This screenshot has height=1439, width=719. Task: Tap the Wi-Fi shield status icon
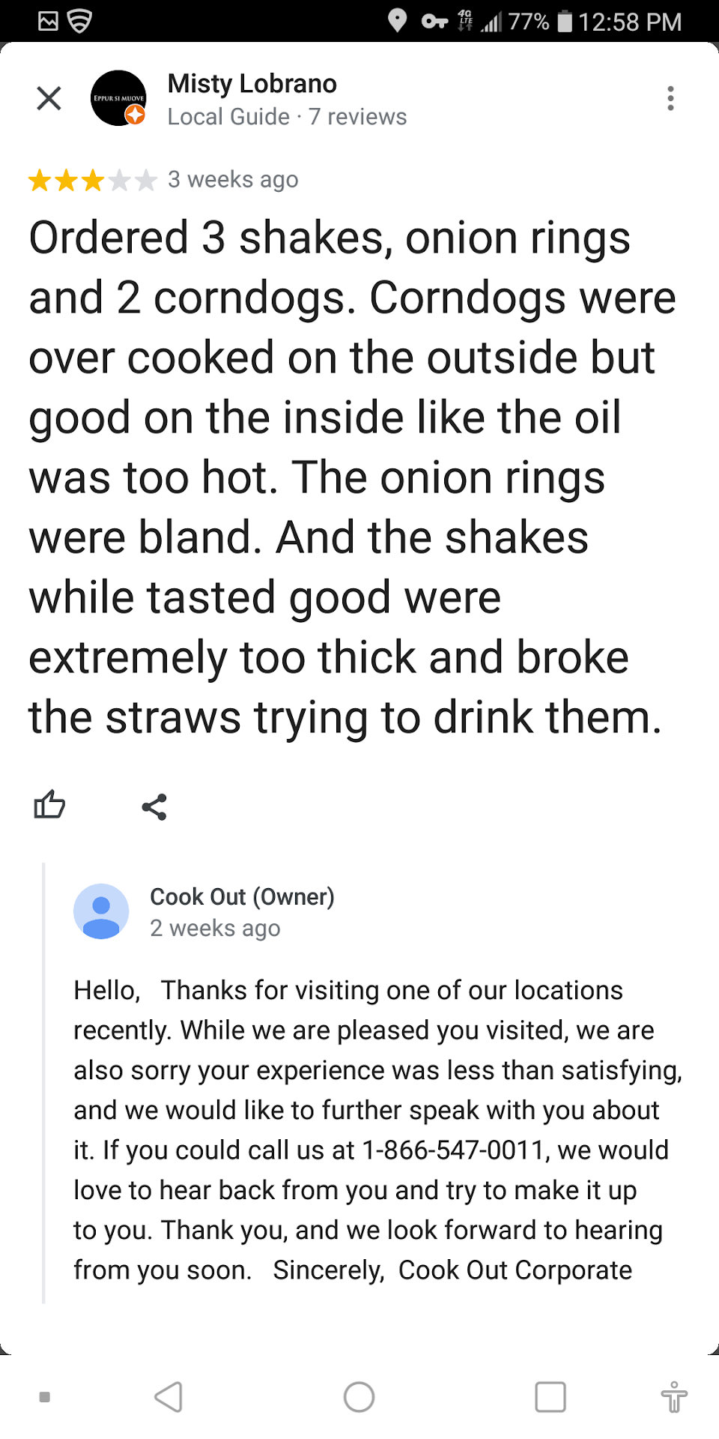(79, 21)
